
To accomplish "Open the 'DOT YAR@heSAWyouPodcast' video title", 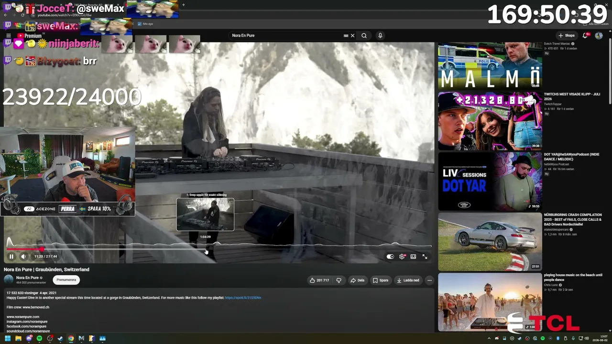I will pyautogui.click(x=571, y=157).
